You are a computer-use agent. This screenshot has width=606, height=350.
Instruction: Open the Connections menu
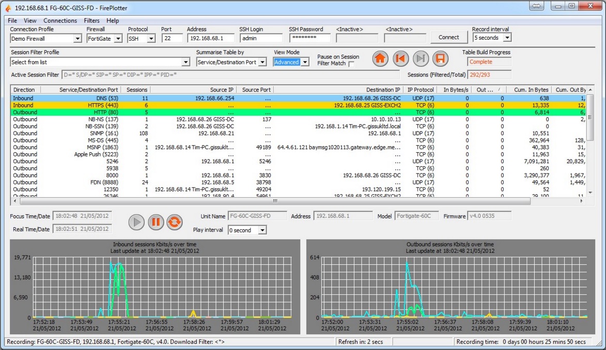(x=60, y=21)
